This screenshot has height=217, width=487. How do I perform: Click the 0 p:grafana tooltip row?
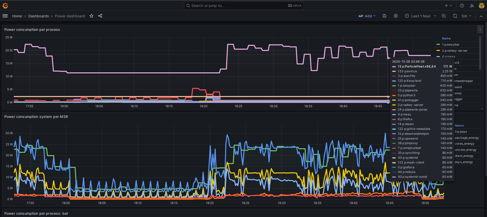(422, 167)
